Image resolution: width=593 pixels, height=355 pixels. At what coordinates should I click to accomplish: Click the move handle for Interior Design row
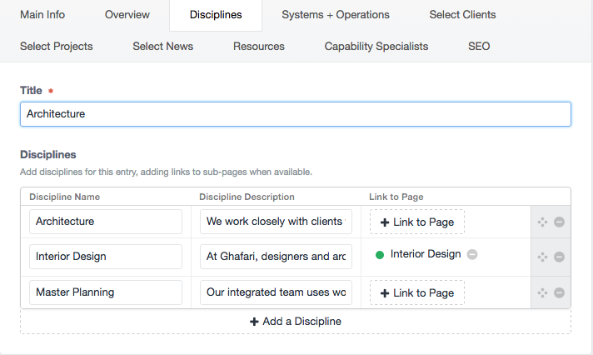(542, 257)
